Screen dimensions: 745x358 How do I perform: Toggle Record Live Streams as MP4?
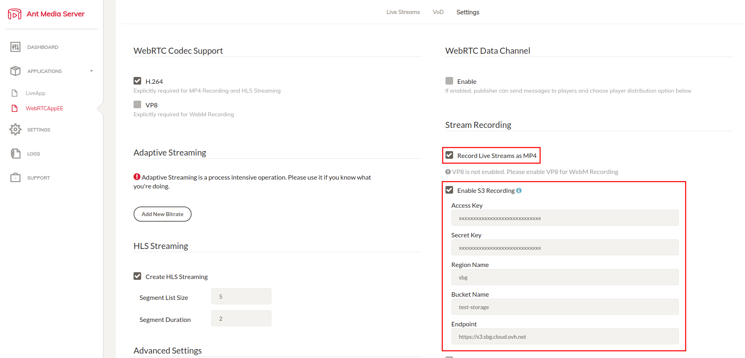[x=449, y=155]
